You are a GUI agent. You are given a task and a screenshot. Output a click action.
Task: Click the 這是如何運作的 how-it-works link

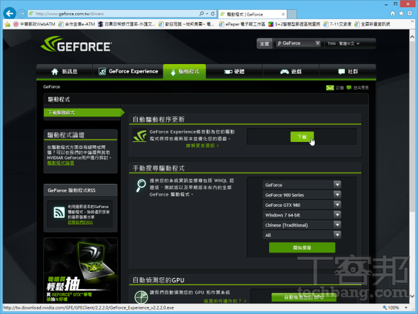point(225,301)
